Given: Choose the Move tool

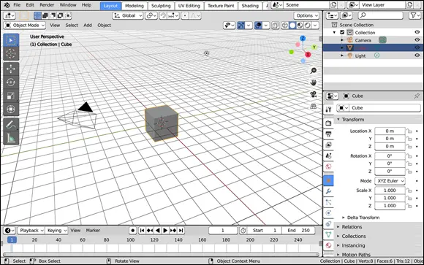Looking at the screenshot, I should click(x=11, y=69).
